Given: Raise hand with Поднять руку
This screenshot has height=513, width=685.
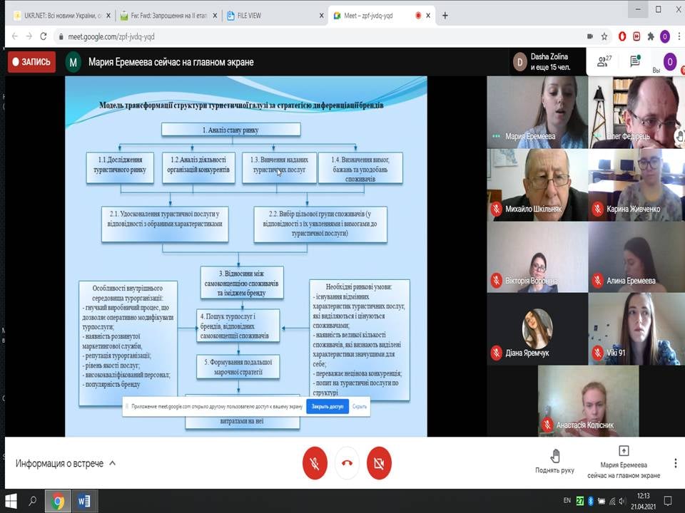Looking at the screenshot, I should pos(554,461).
